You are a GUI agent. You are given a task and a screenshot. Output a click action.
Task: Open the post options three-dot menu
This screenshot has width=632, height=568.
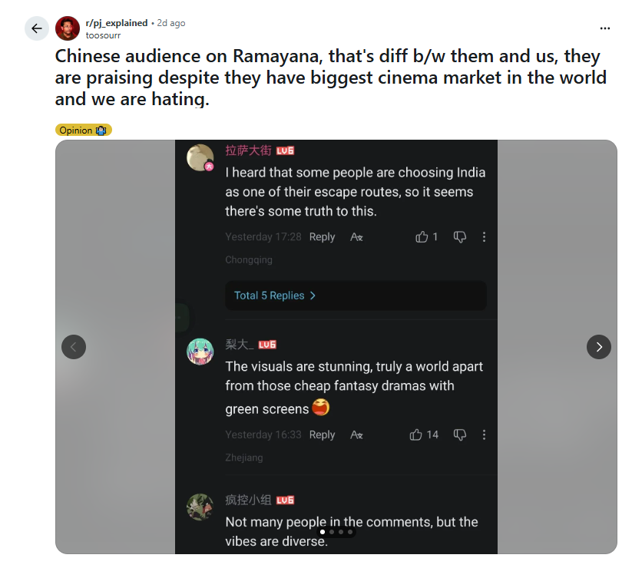(604, 28)
